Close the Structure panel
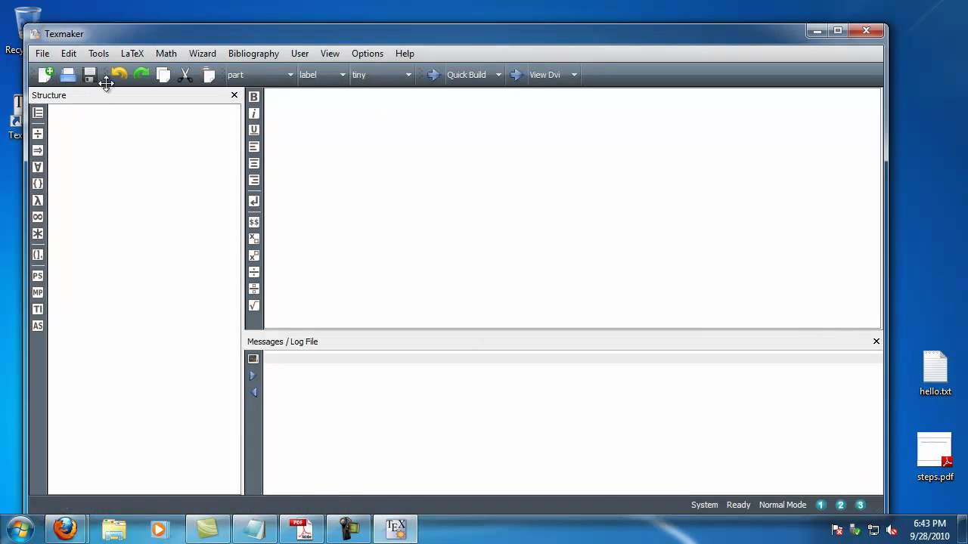The width and height of the screenshot is (968, 544). [x=234, y=95]
